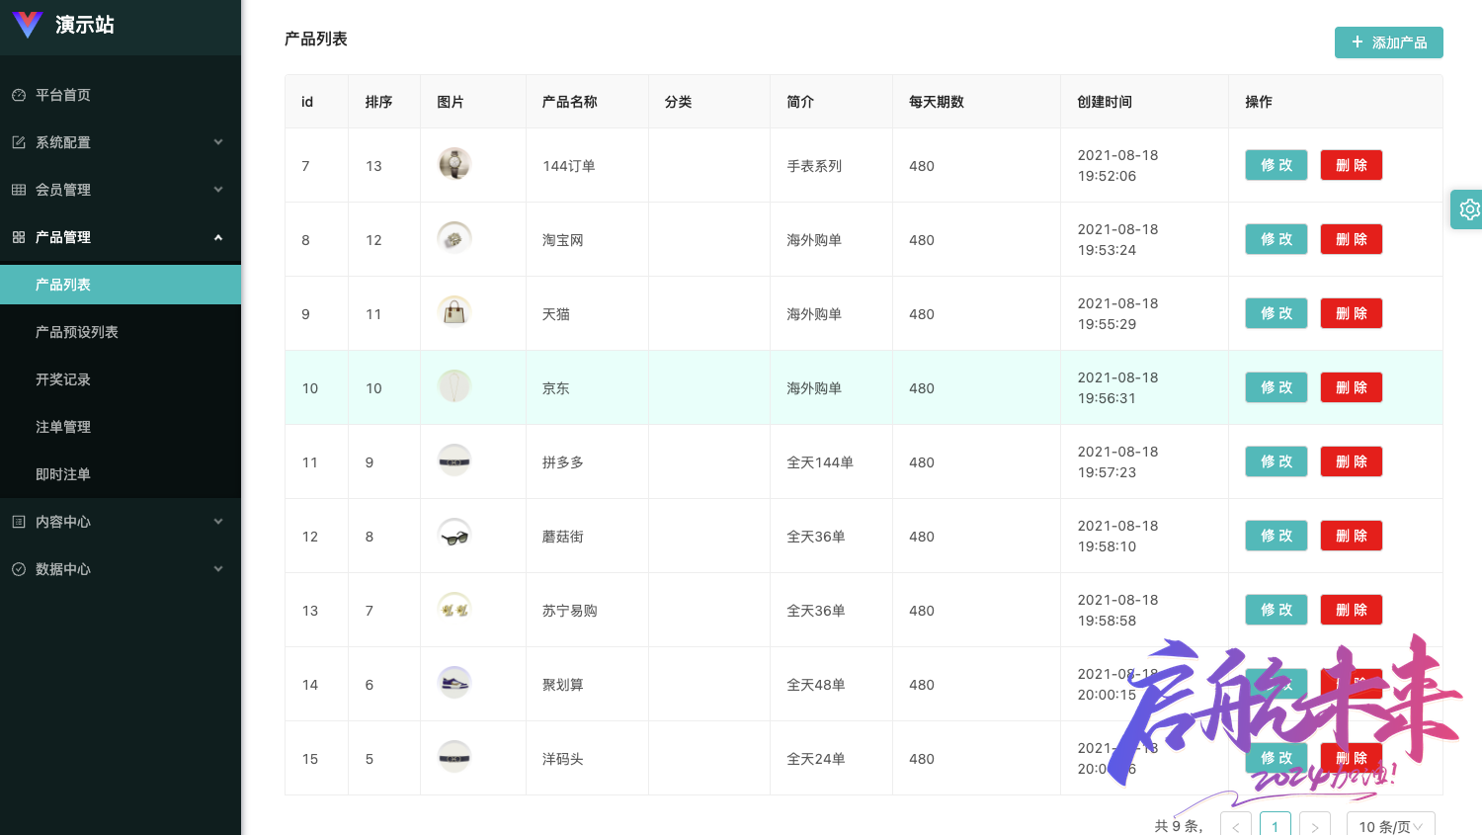The width and height of the screenshot is (1482, 835).
Task: Click product thumbnail of 京东
Action: click(454, 385)
